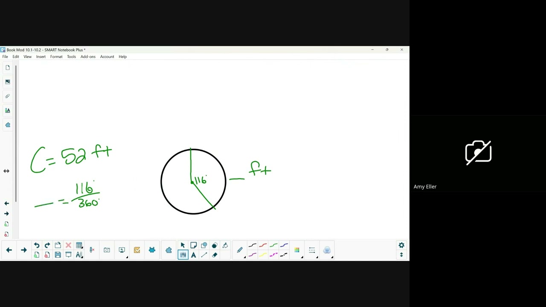546x307 pixels.
Task: Choose the black dashed pen style
Action: tap(284, 255)
